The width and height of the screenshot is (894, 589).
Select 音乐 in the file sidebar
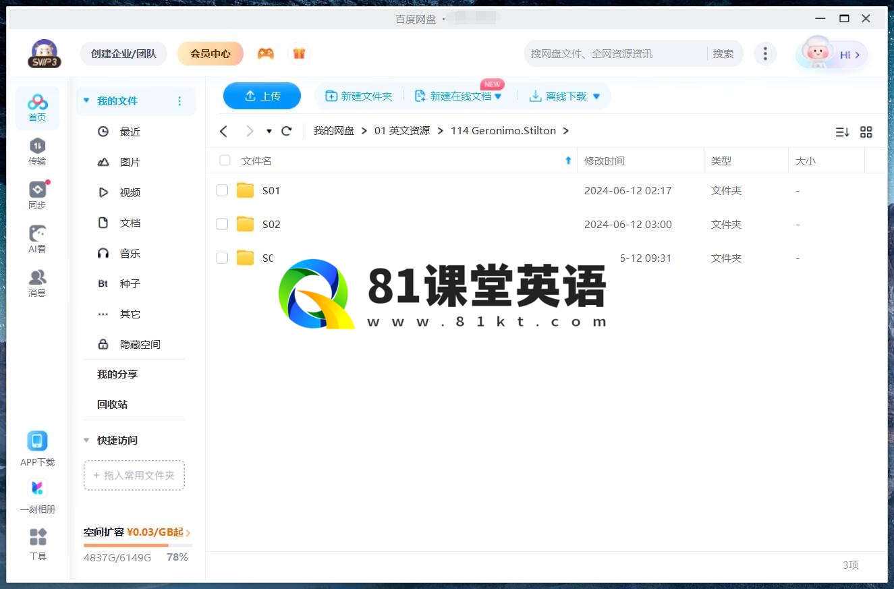(130, 254)
